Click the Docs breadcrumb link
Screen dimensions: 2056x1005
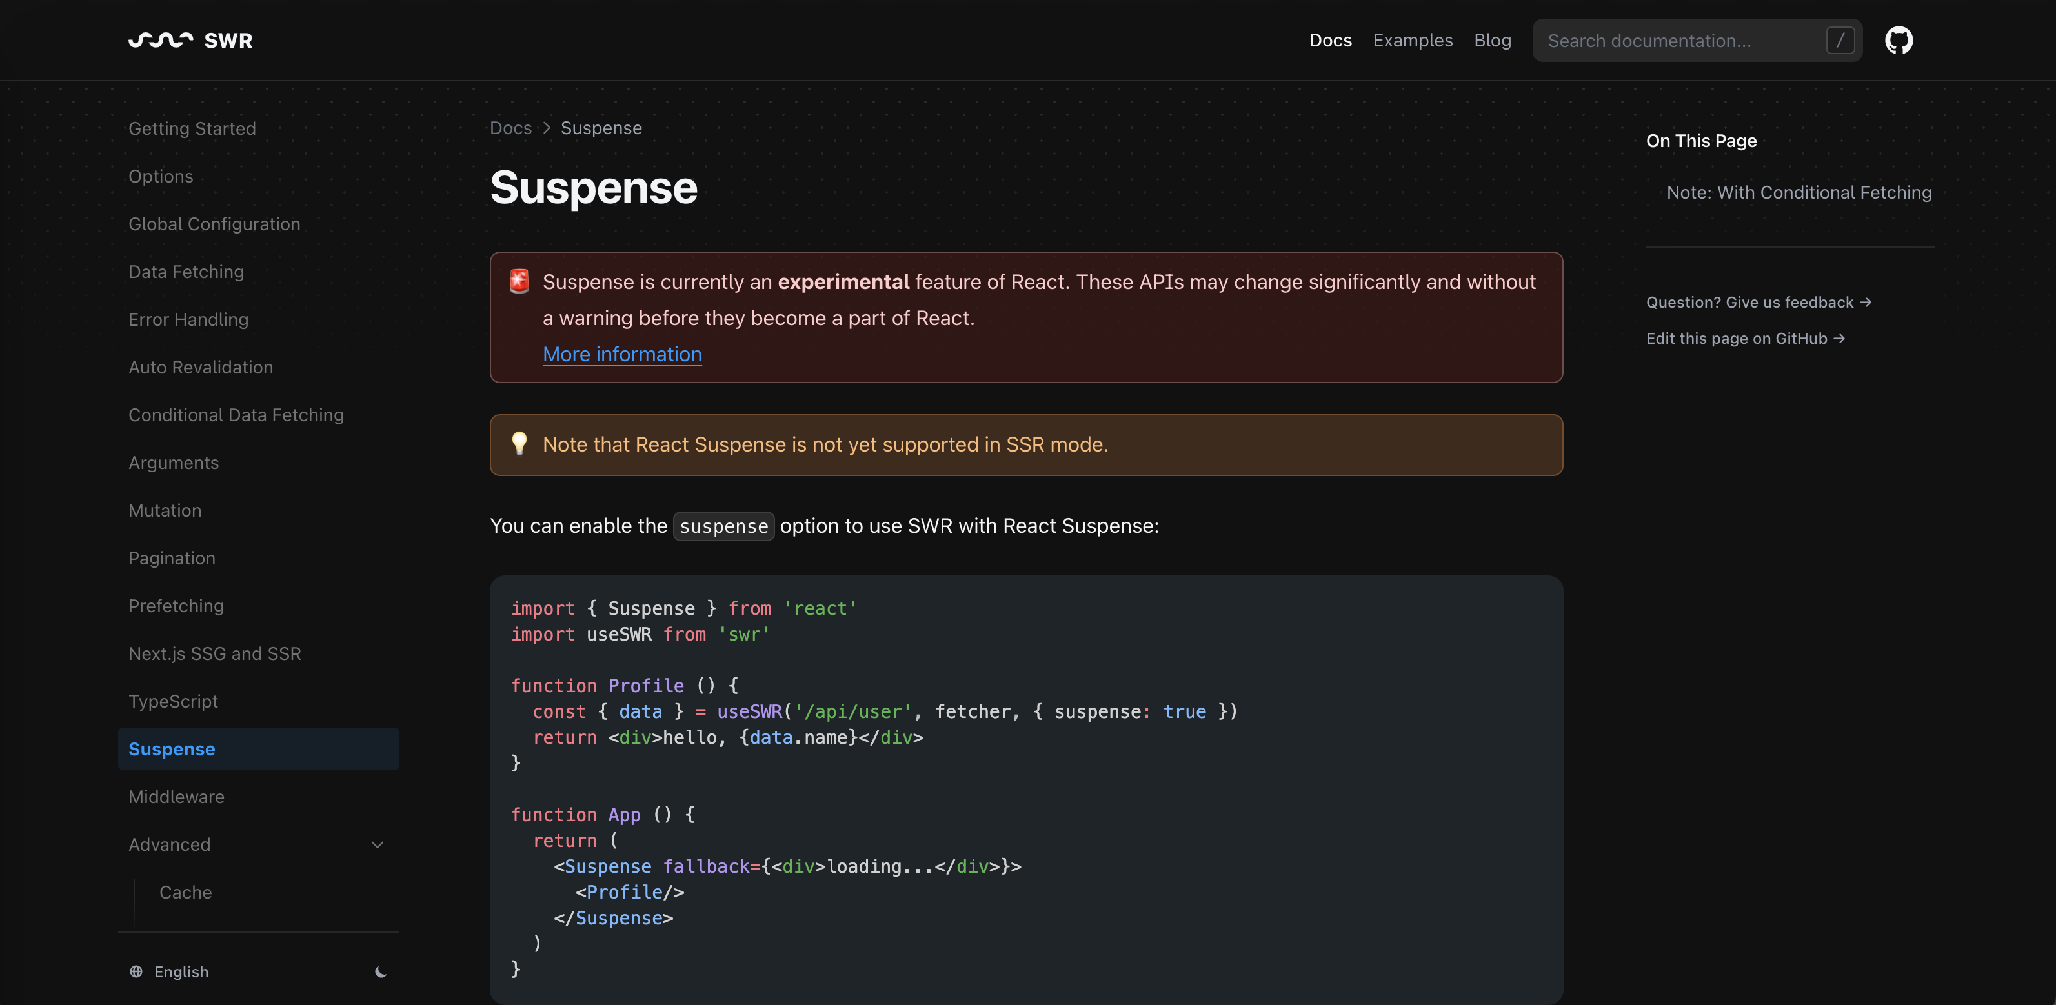click(x=510, y=127)
